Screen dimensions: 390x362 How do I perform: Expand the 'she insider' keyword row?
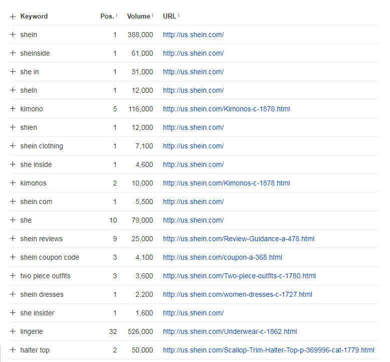coord(13,313)
